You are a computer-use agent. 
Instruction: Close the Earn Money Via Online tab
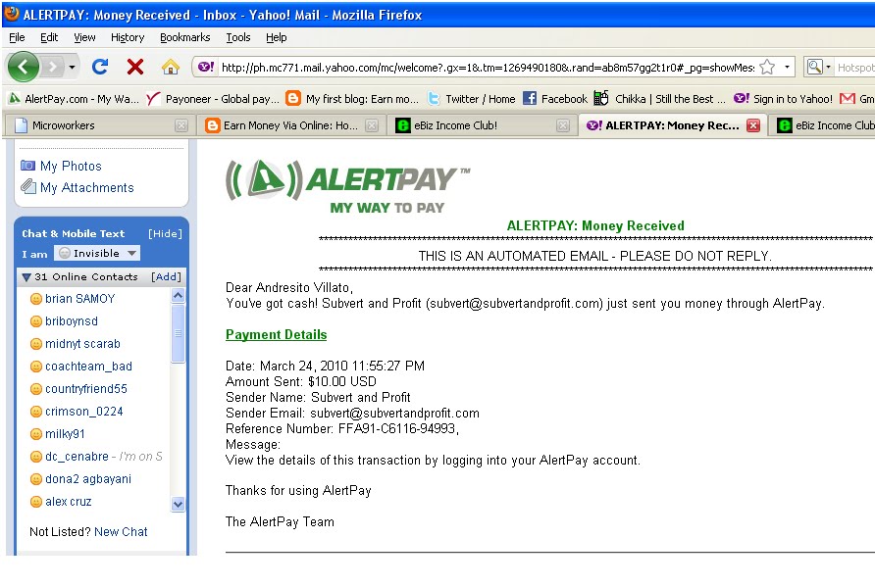(x=372, y=125)
